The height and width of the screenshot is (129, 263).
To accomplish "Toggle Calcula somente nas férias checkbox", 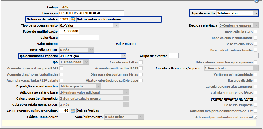I will (256, 93).
